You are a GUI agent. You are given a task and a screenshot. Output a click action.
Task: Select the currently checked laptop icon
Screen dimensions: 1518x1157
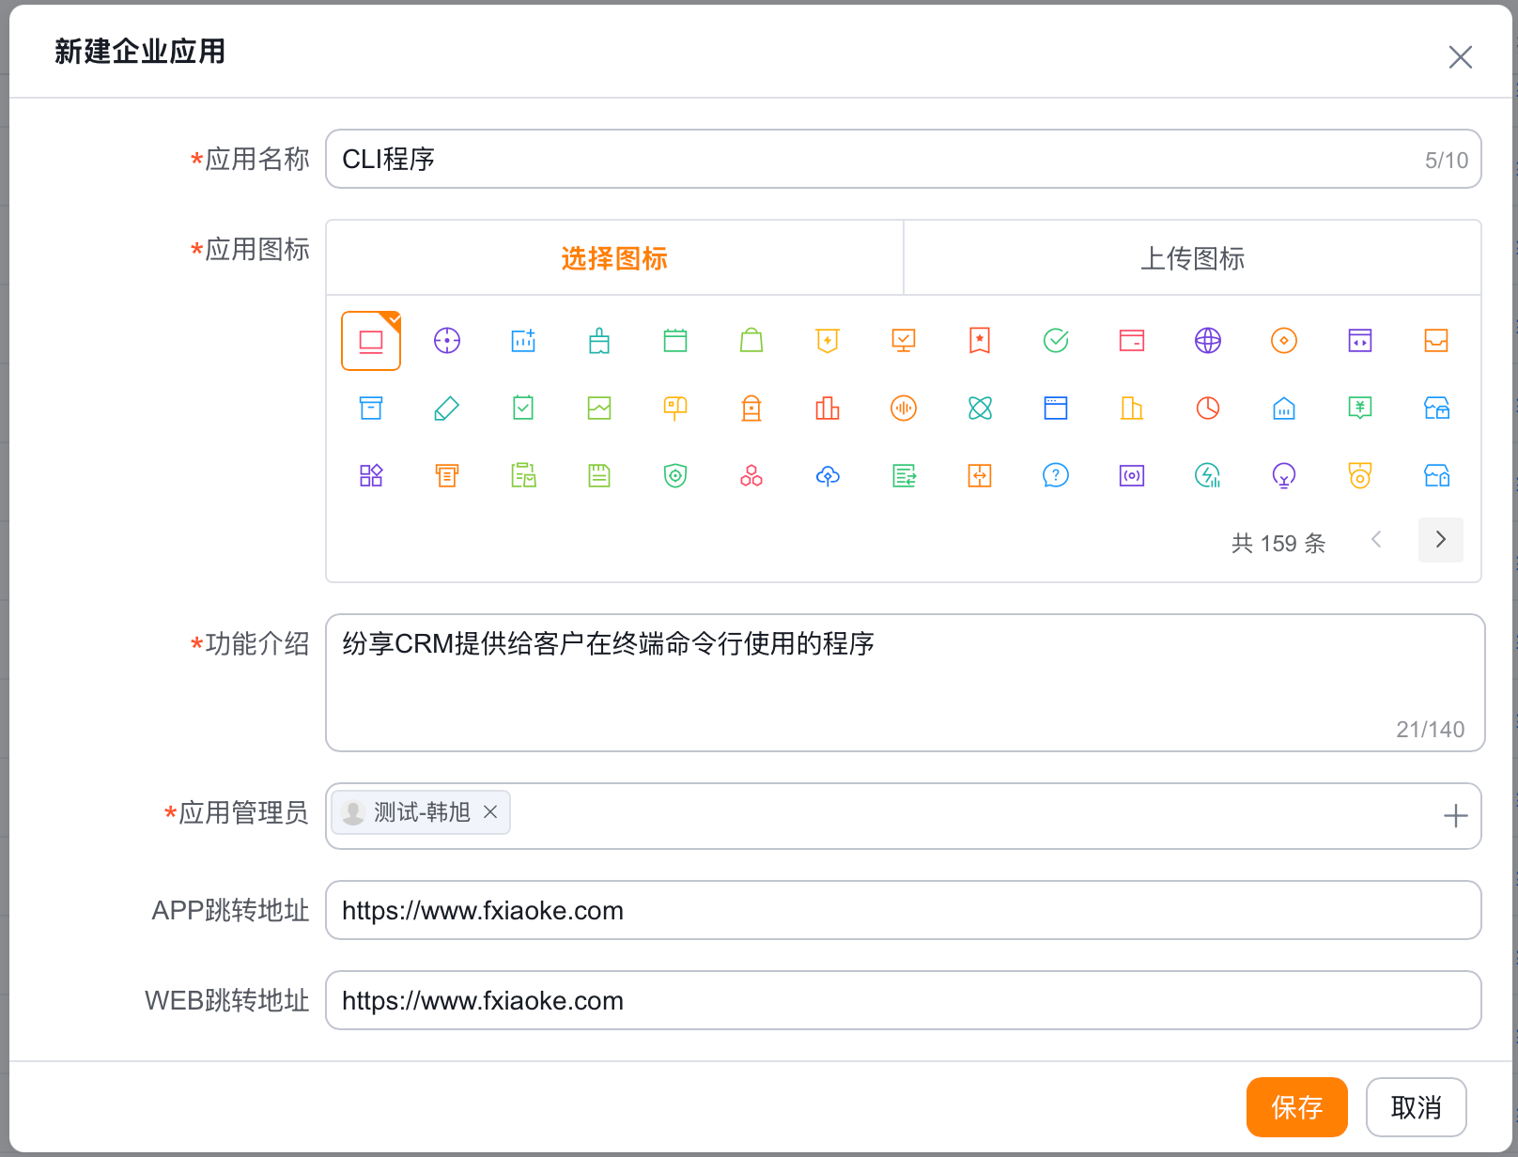pyautogui.click(x=371, y=341)
